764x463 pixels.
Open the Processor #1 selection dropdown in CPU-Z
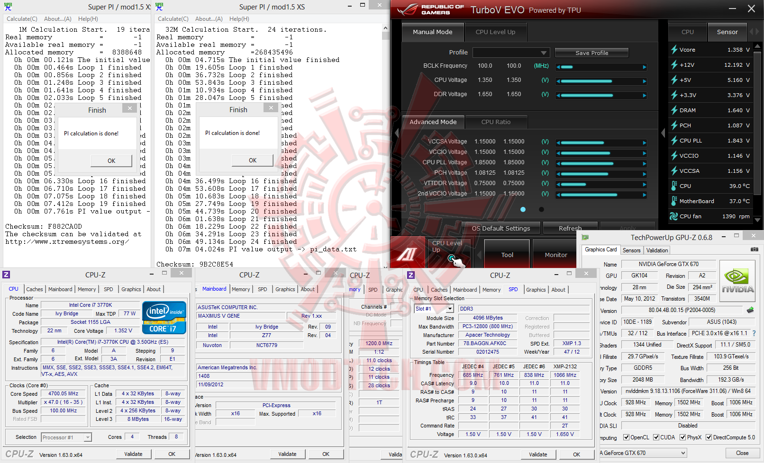pyautogui.click(x=66, y=437)
